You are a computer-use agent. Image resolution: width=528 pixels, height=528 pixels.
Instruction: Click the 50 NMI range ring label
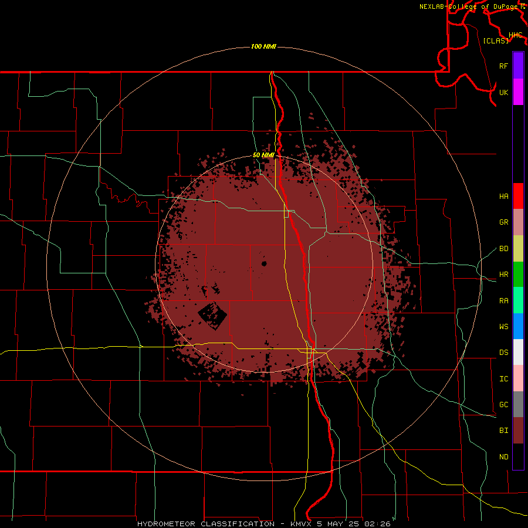point(263,155)
